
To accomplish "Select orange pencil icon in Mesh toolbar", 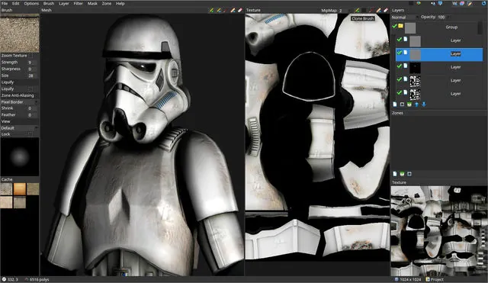I will pyautogui.click(x=233, y=10).
